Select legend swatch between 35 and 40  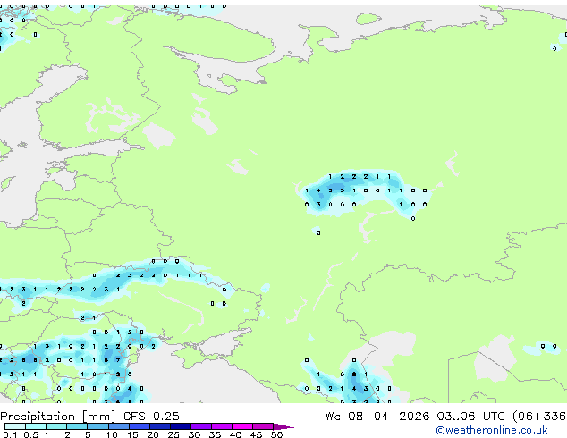[221, 426]
